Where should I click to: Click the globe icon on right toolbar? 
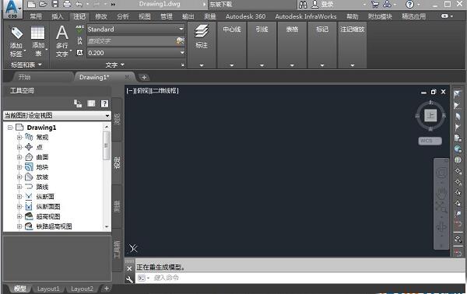[458, 149]
